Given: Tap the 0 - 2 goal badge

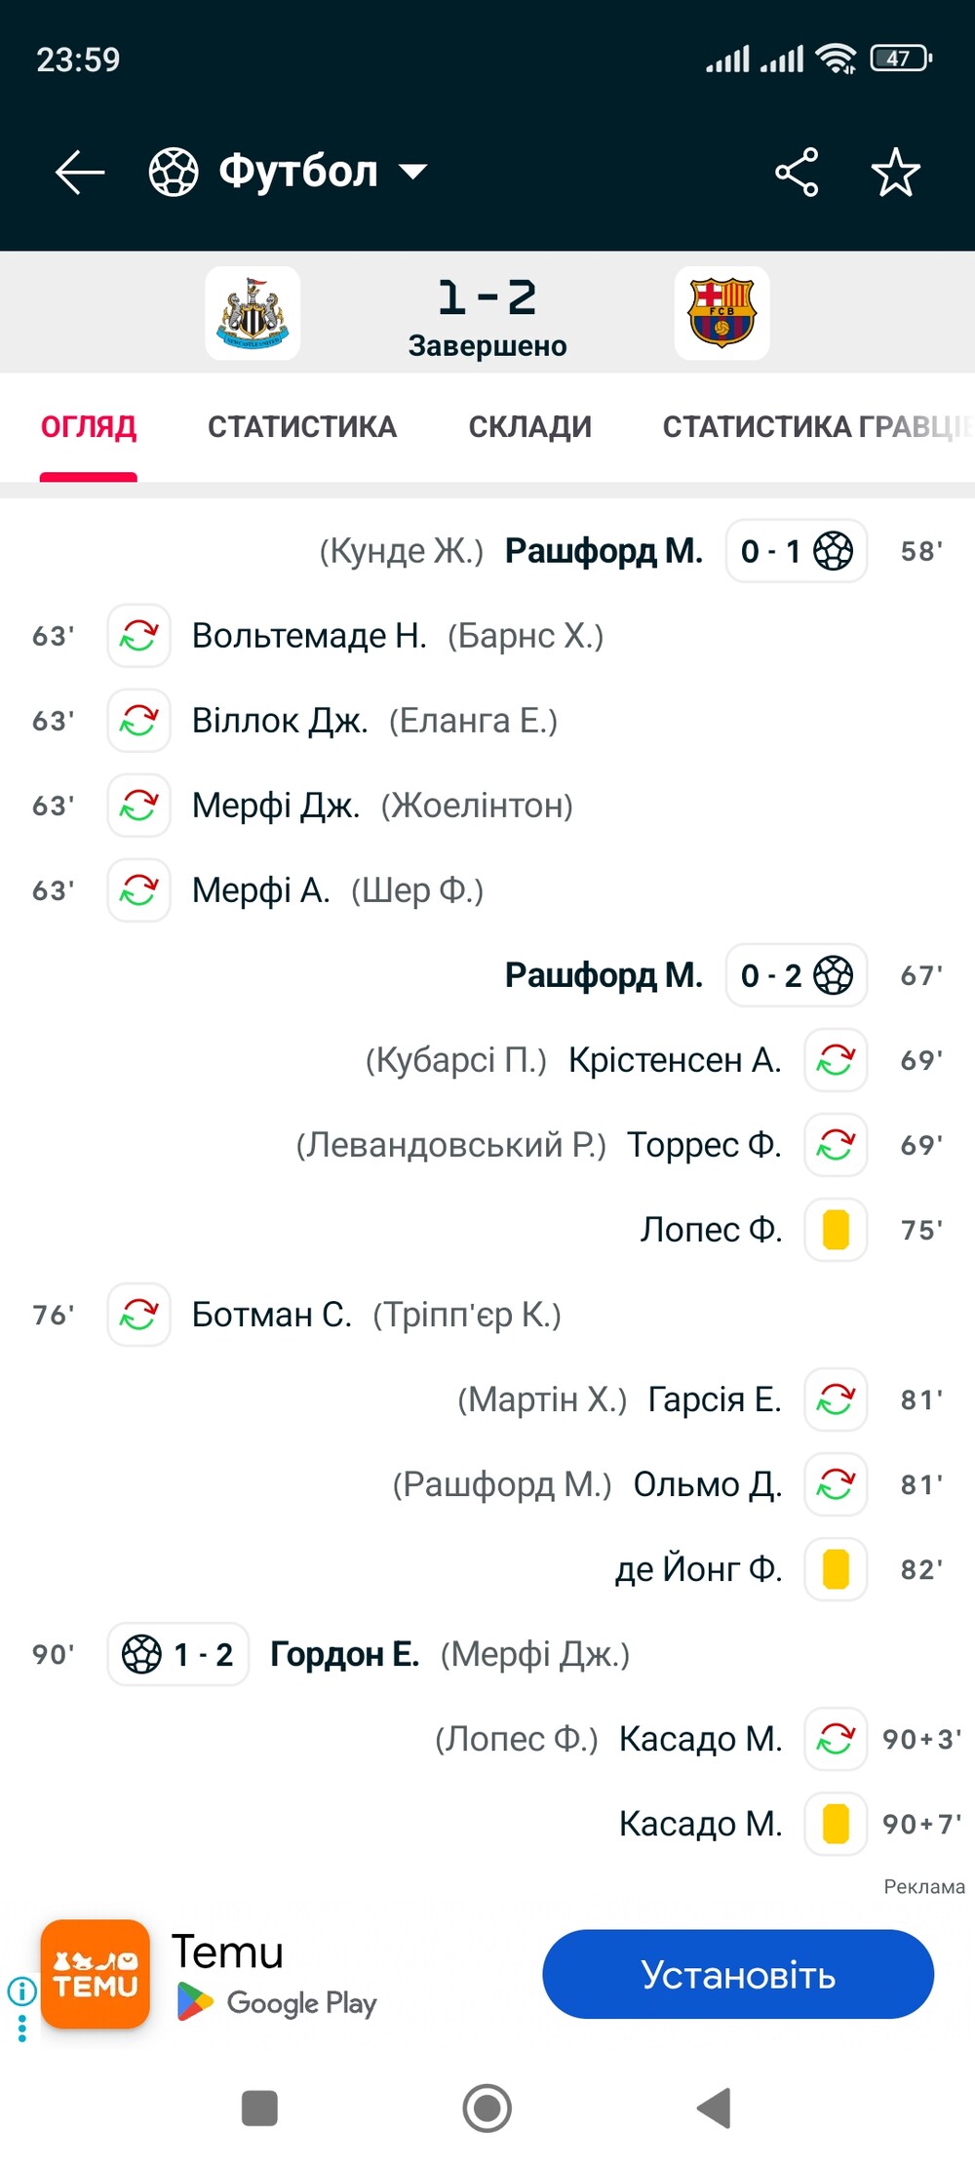Looking at the screenshot, I should (796, 975).
